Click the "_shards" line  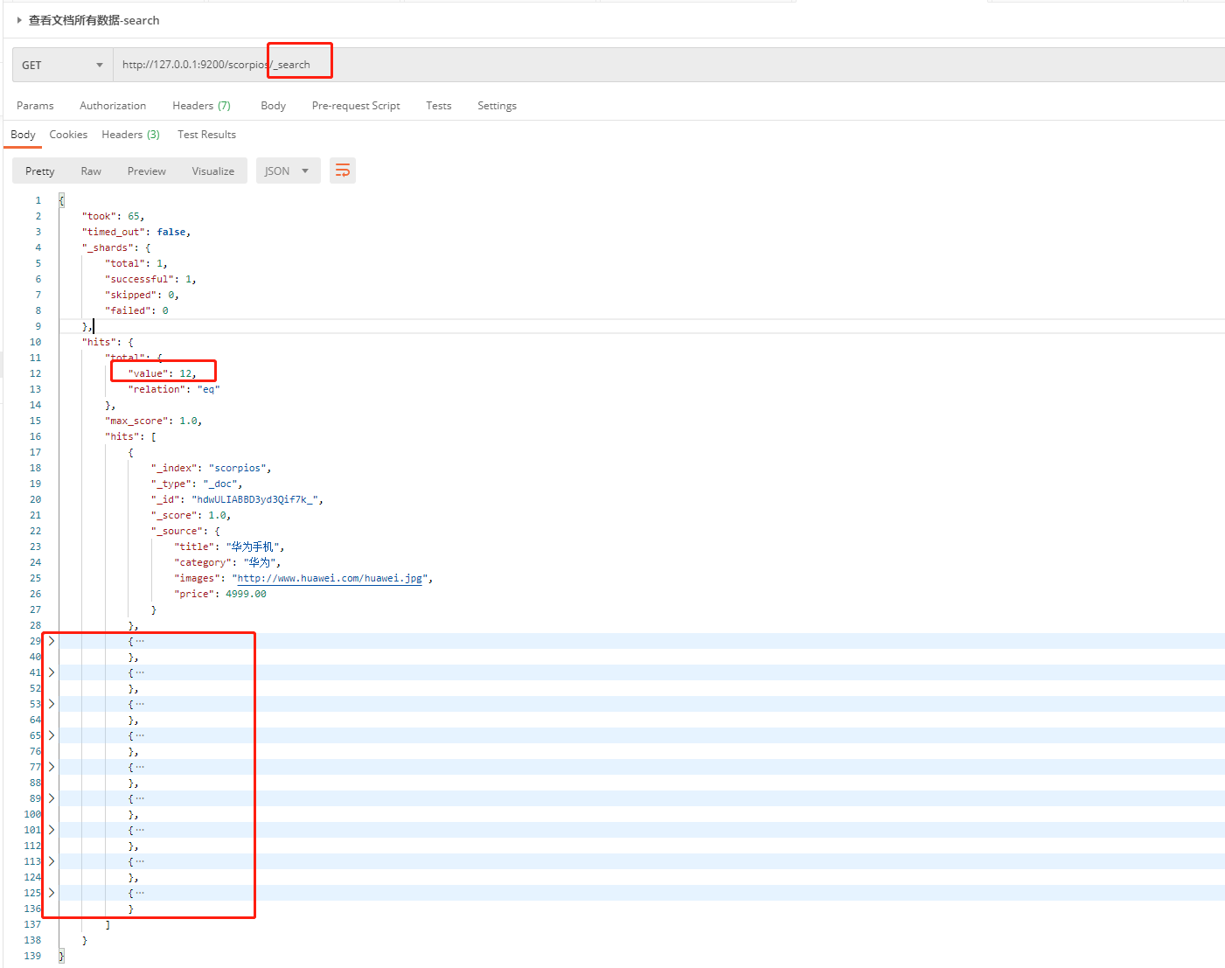(116, 247)
